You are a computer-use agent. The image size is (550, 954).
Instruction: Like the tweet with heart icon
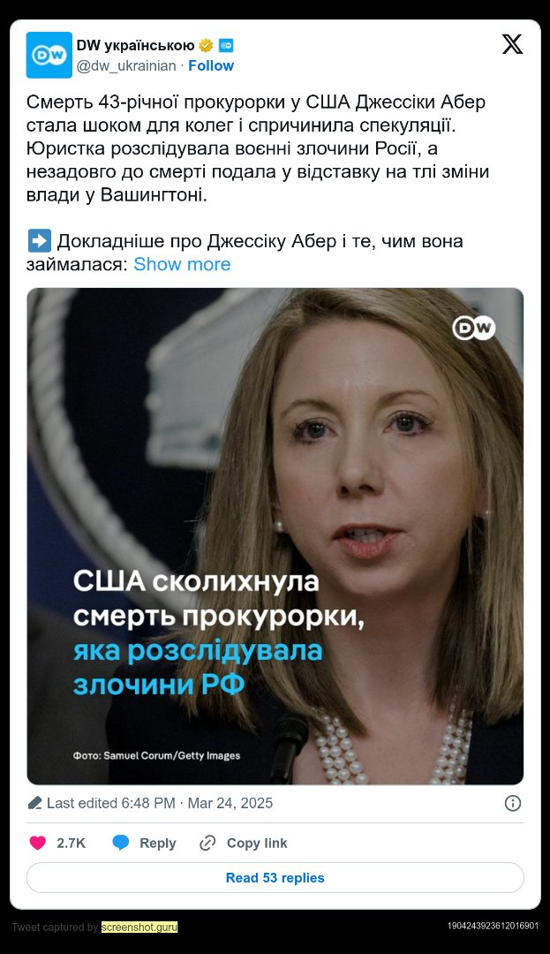coord(38,843)
